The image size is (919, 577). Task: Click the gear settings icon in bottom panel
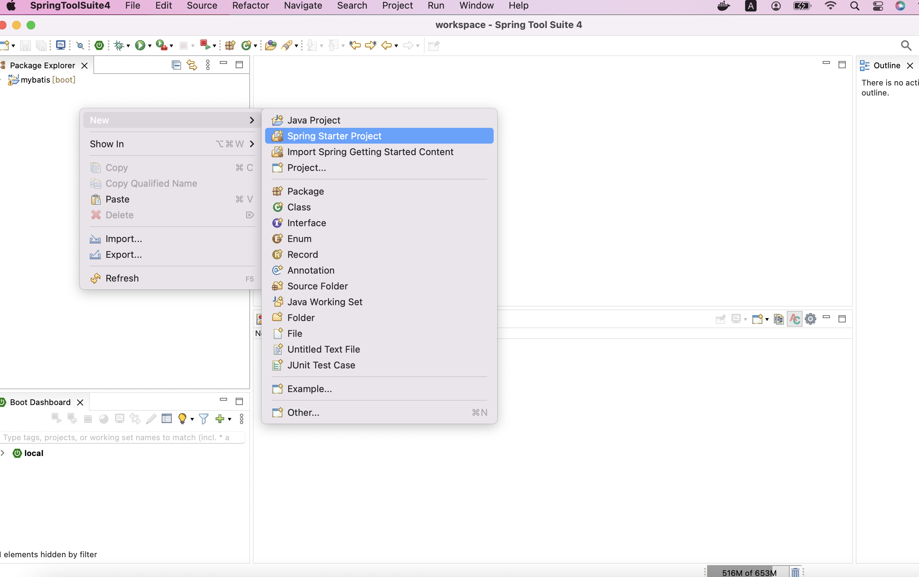[810, 319]
